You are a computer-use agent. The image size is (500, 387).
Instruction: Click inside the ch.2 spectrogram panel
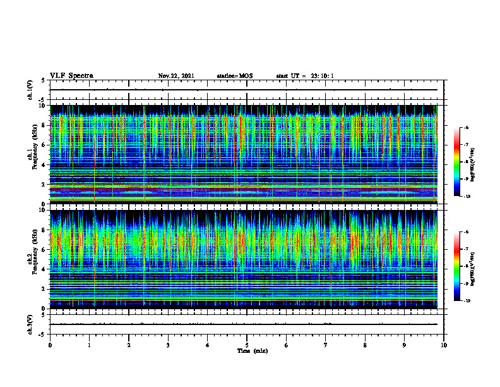(x=243, y=259)
